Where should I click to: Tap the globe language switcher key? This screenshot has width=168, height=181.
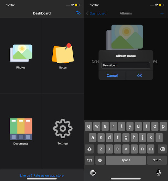(x=93, y=173)
